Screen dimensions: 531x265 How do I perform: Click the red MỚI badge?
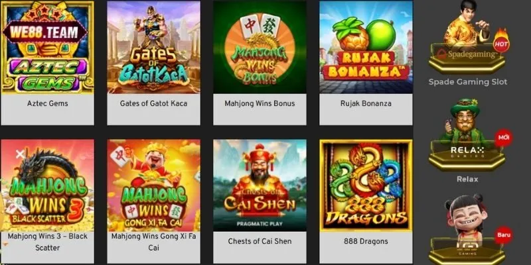point(504,138)
